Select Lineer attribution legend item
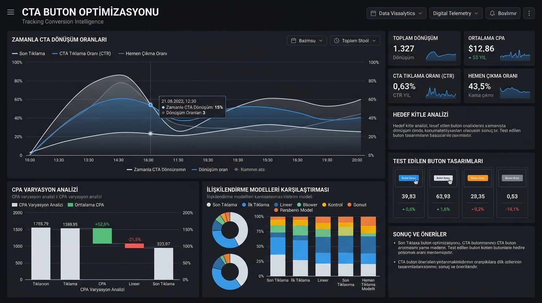The image size is (542, 303). [x=283, y=205]
